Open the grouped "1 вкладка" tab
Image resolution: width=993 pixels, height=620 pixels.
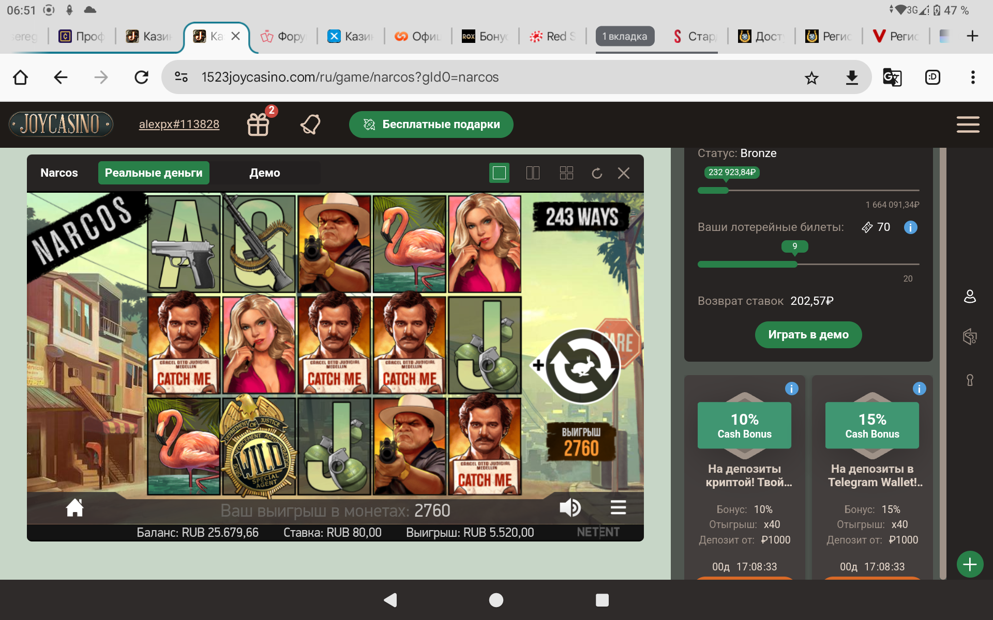(625, 36)
